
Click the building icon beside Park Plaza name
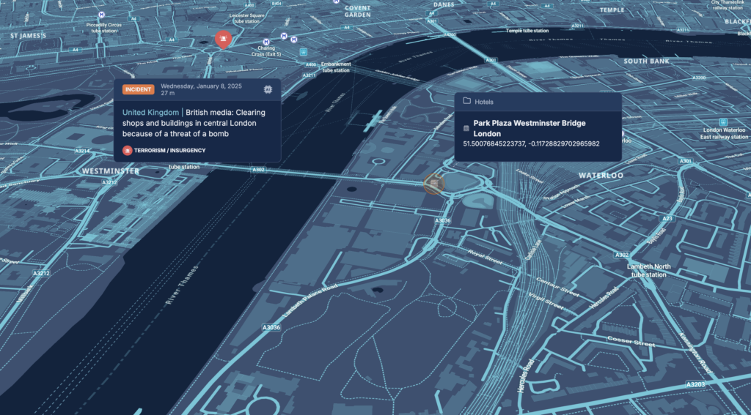point(466,129)
